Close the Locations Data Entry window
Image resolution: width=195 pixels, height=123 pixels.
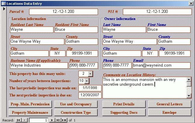coord(191,4)
